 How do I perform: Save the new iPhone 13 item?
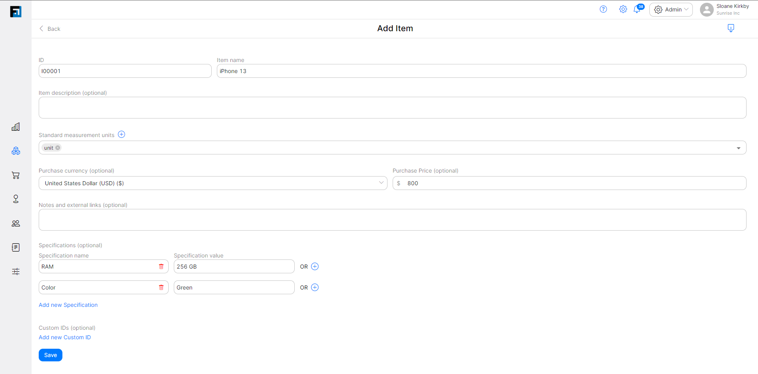pos(50,355)
